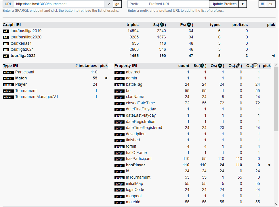Image resolution: width=279 pixels, height=207 pixels.
Task: Click the id: badge of tour/keiras4
Action: click(6, 44)
